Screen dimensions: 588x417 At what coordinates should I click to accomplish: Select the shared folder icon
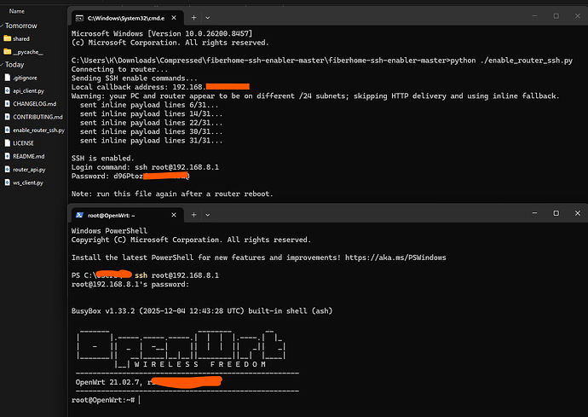click(7, 38)
